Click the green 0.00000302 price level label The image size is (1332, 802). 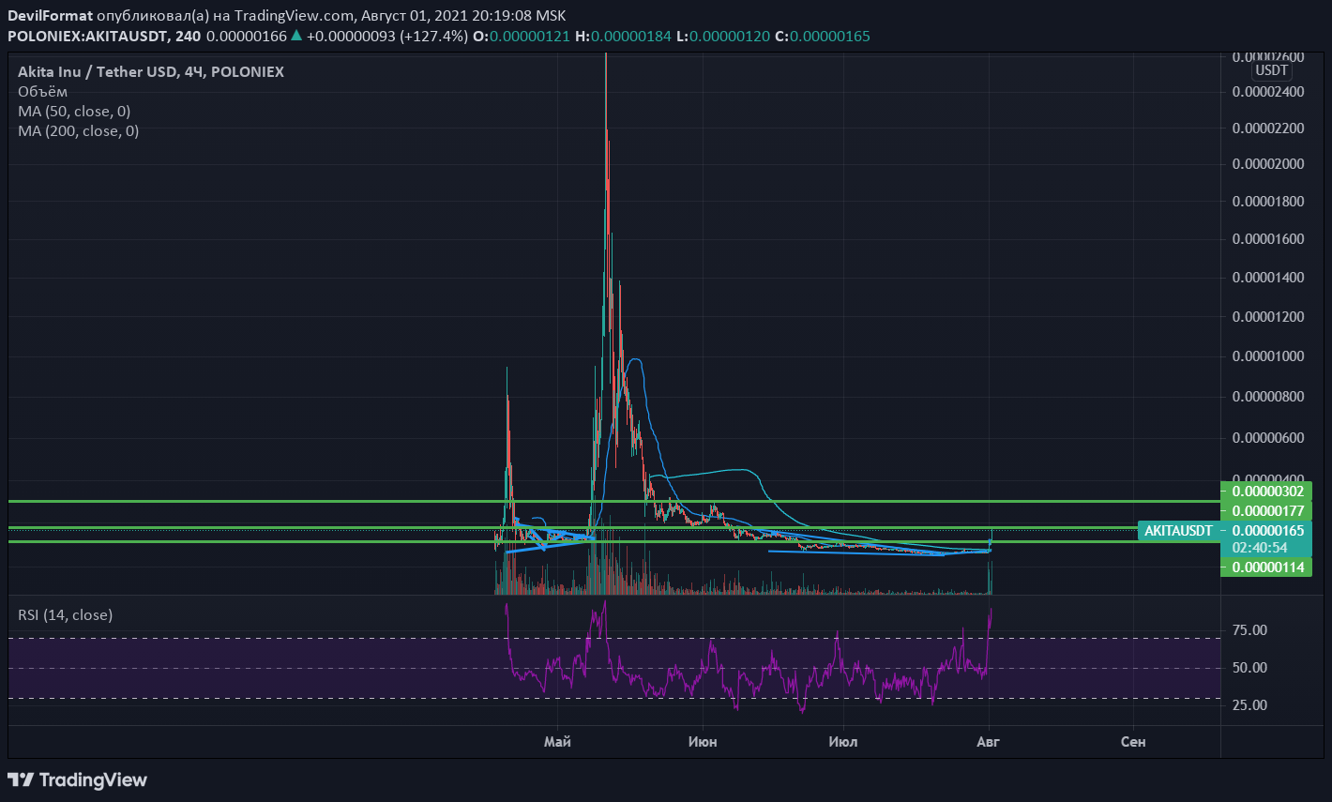tap(1267, 491)
